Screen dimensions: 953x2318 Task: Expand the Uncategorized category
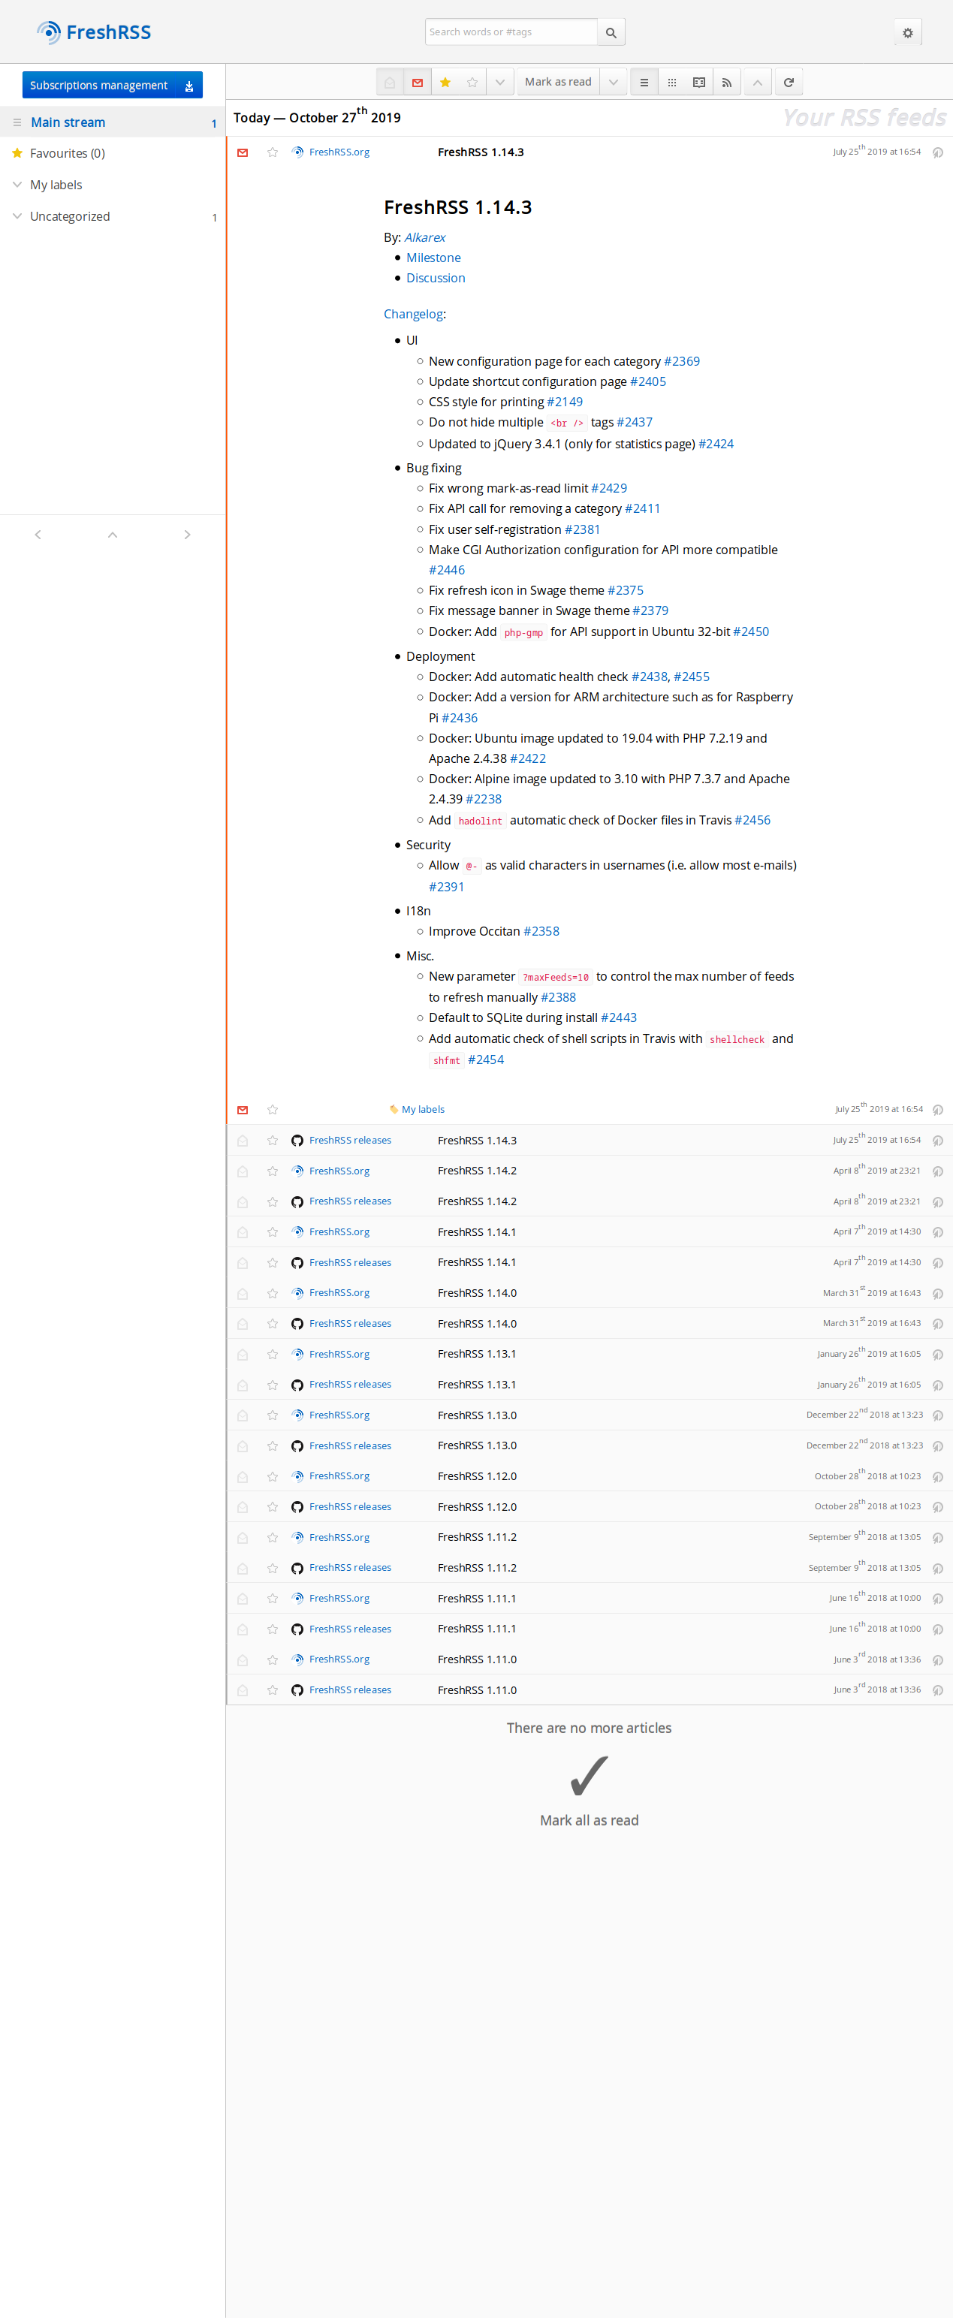pos(17,216)
